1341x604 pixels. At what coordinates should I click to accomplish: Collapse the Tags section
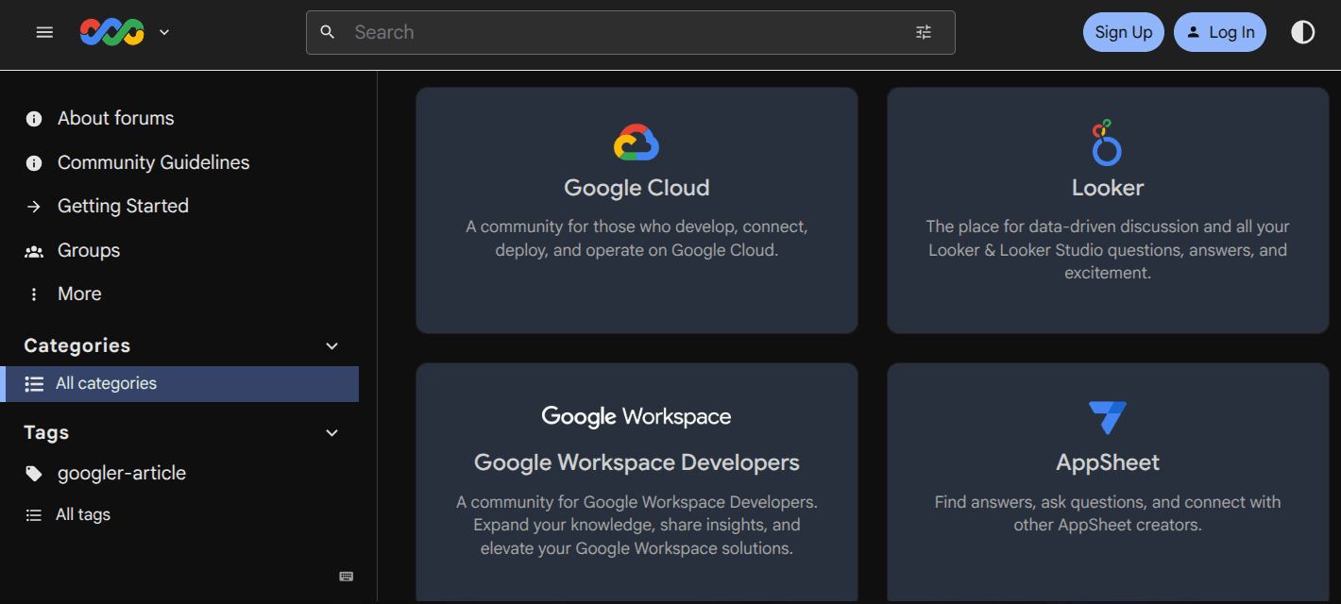[331, 433]
